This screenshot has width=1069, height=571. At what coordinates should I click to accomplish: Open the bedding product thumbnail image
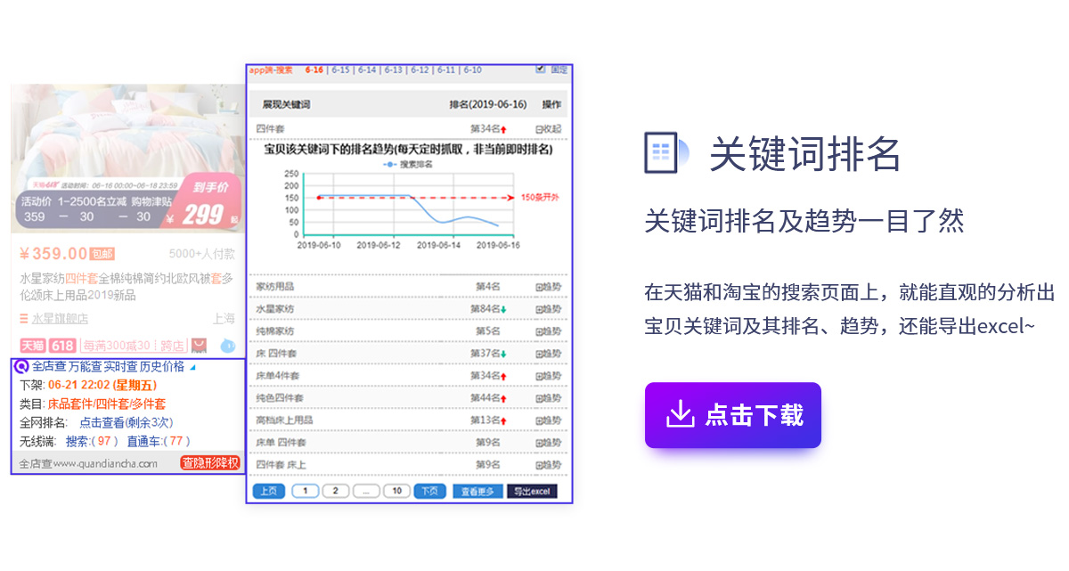tap(127, 159)
